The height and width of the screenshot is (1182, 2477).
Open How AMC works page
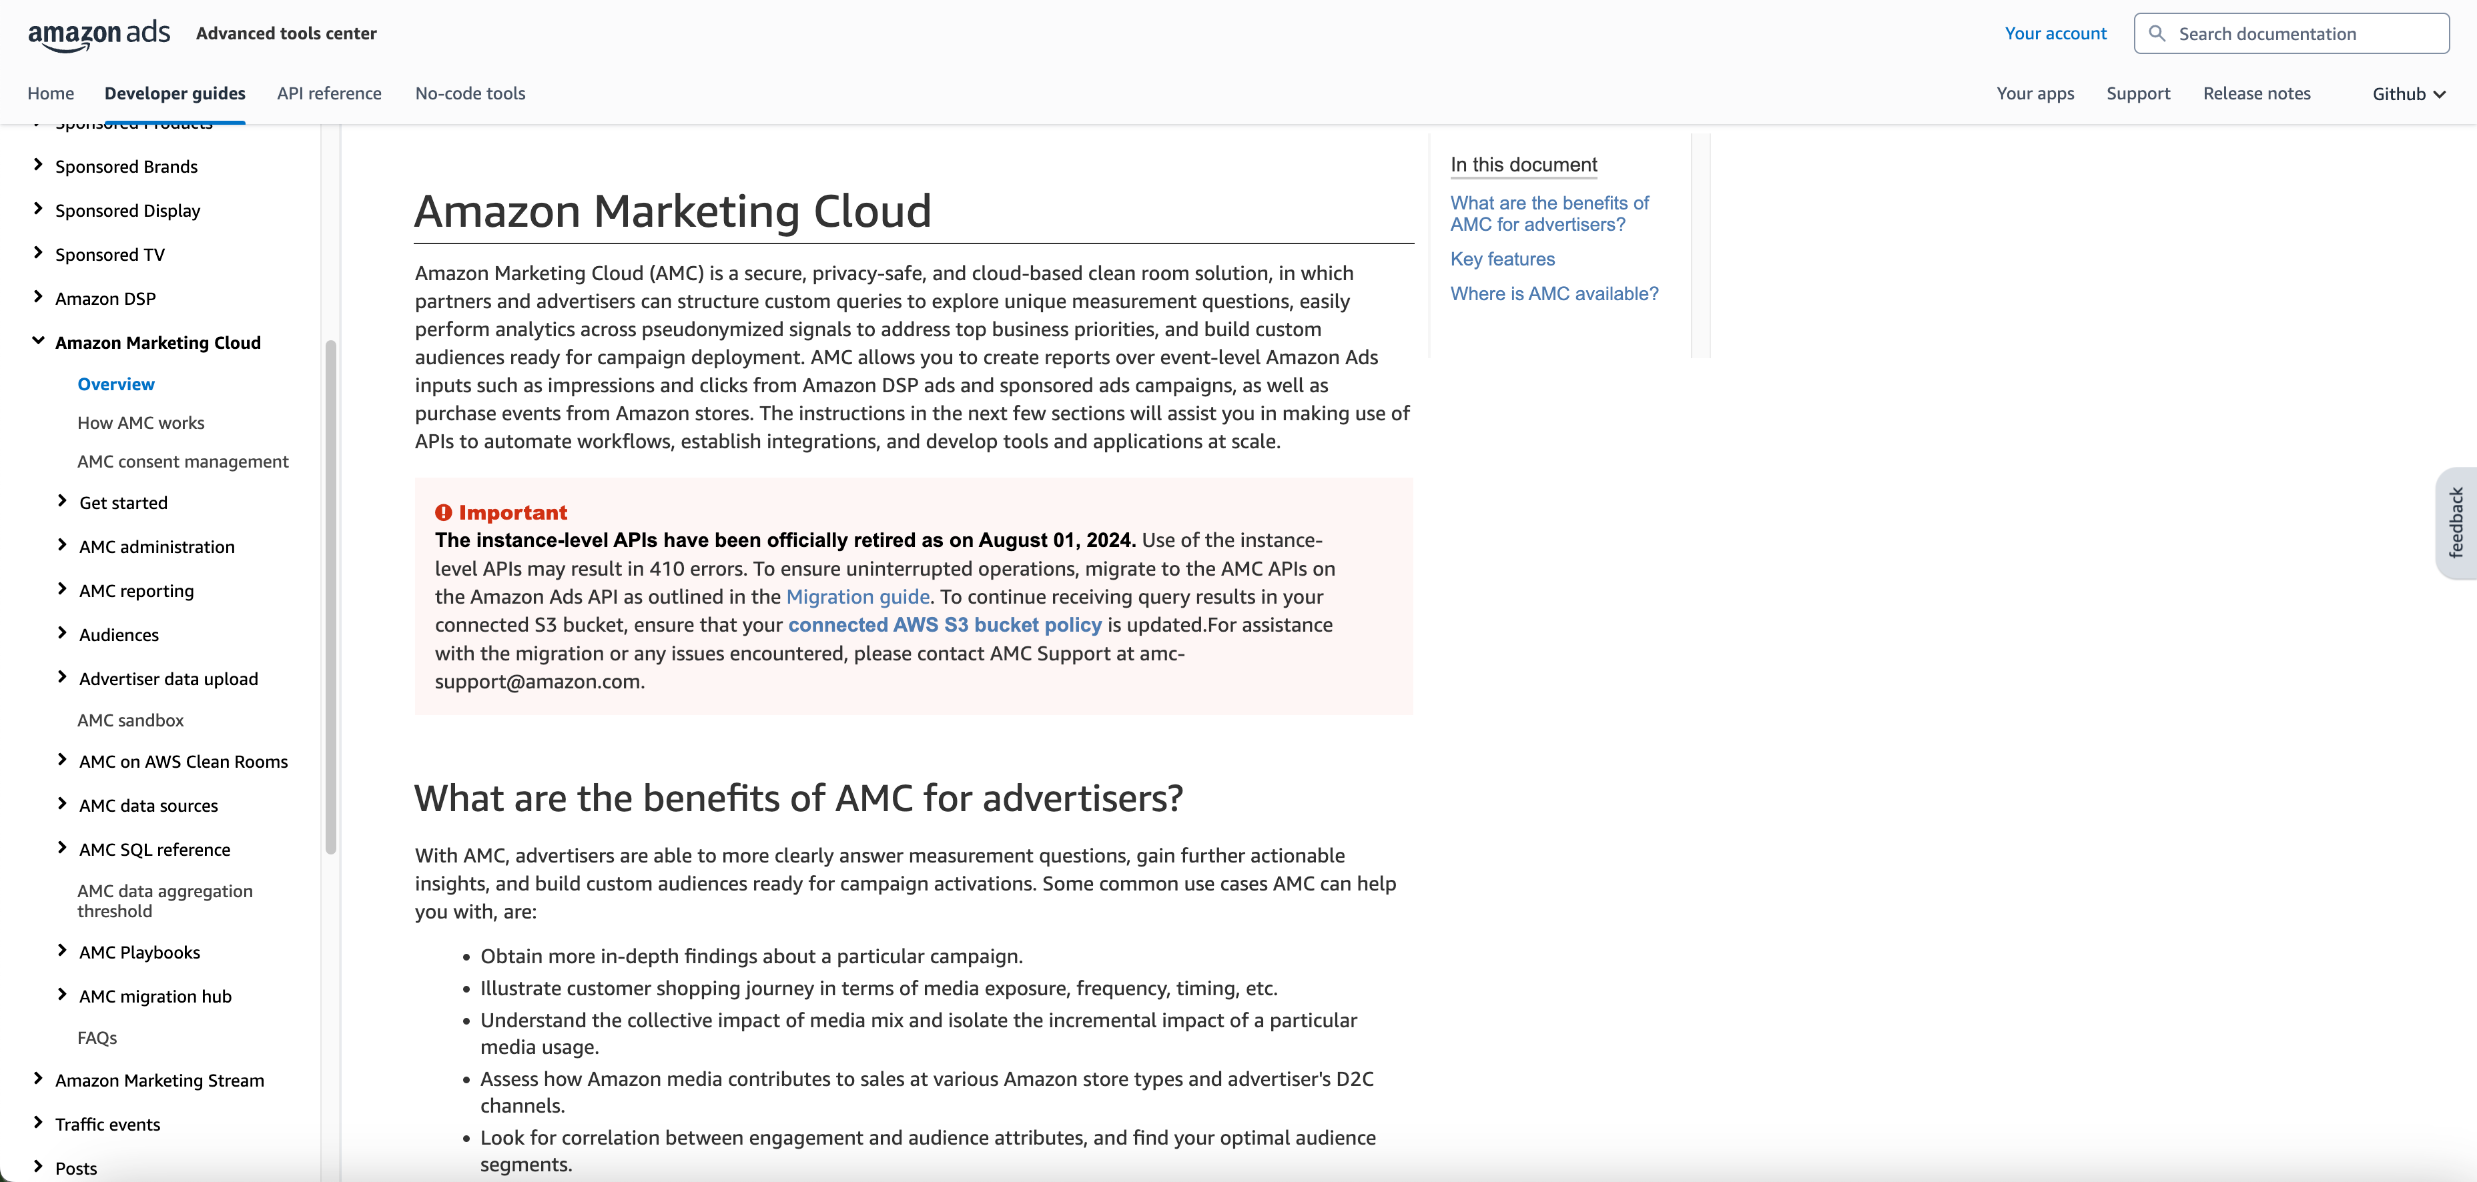140,423
